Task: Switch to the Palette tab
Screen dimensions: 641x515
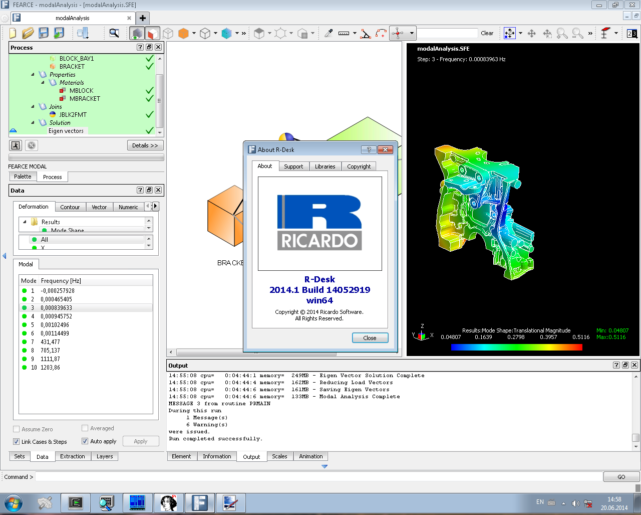Action: pyautogui.click(x=23, y=177)
